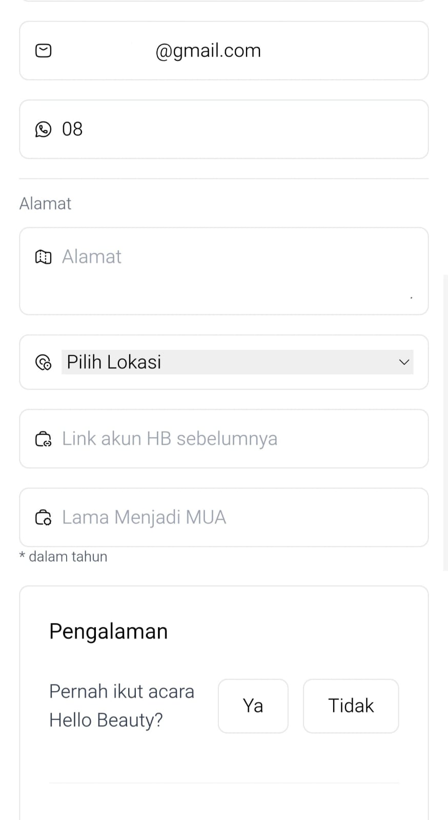Click the chevron arrow on the location selector

[x=404, y=362]
